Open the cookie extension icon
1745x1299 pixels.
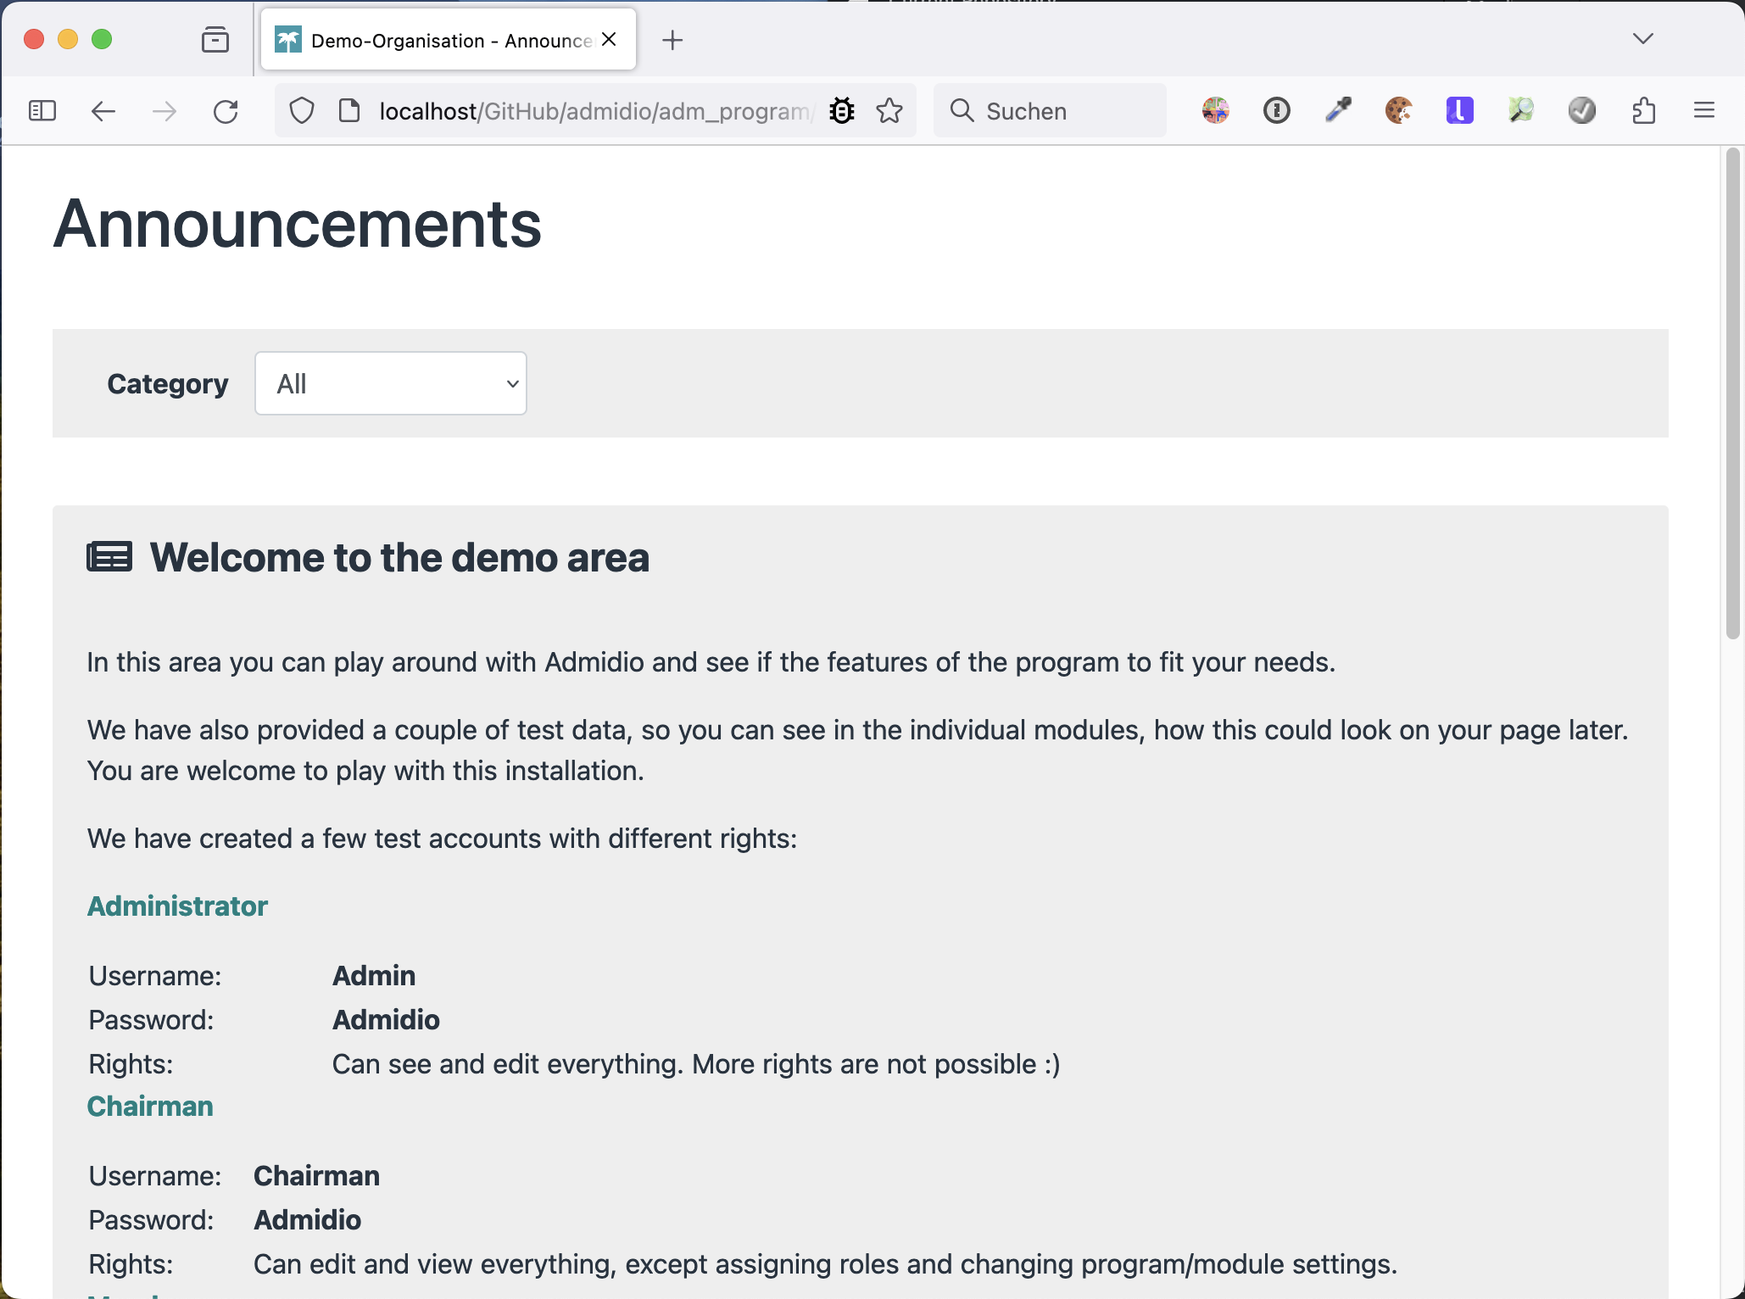1399,110
